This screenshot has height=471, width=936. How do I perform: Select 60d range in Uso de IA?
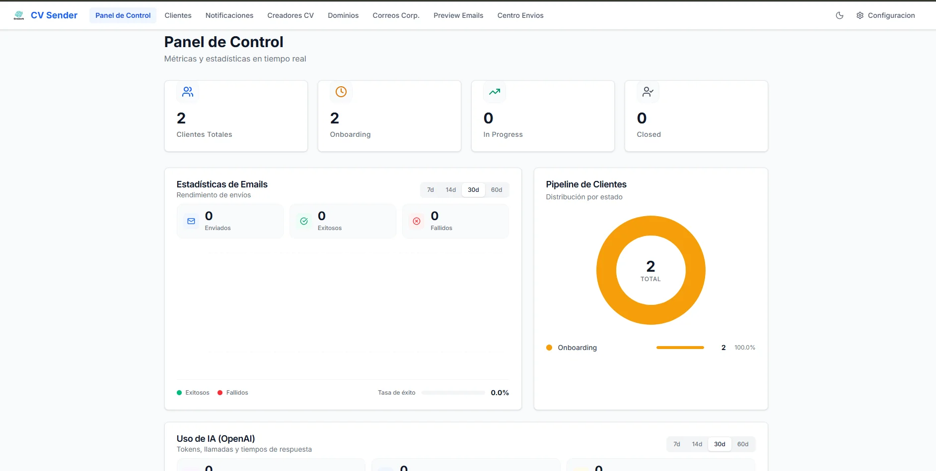743,444
